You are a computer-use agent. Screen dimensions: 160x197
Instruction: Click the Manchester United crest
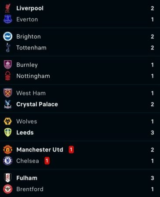coord(8,150)
